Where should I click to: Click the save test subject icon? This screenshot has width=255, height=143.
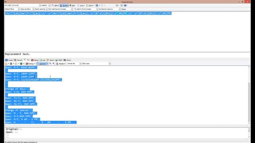point(11,64)
